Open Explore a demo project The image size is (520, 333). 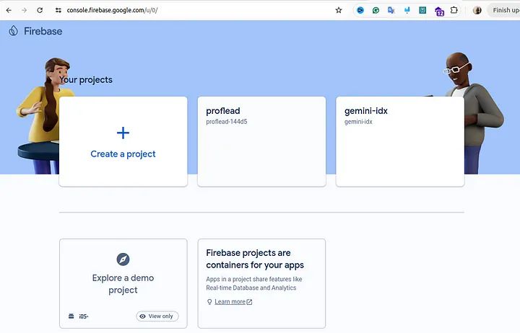coord(123,284)
